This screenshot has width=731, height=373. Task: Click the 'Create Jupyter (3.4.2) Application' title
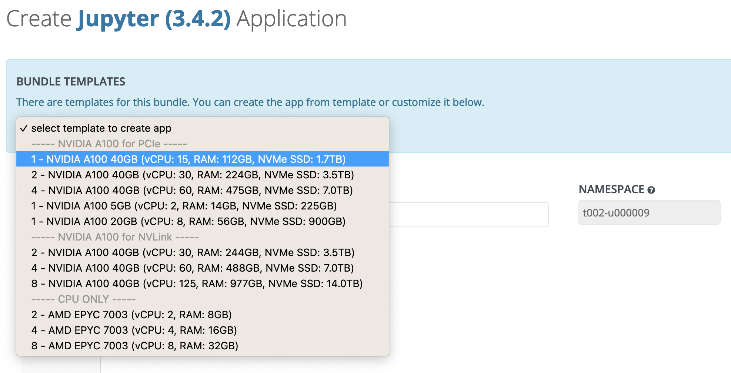(x=177, y=19)
